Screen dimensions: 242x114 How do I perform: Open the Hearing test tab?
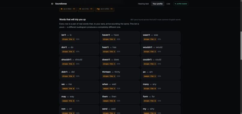point(143,4)
